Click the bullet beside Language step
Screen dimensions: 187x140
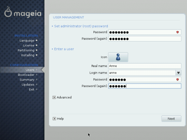(37, 40)
